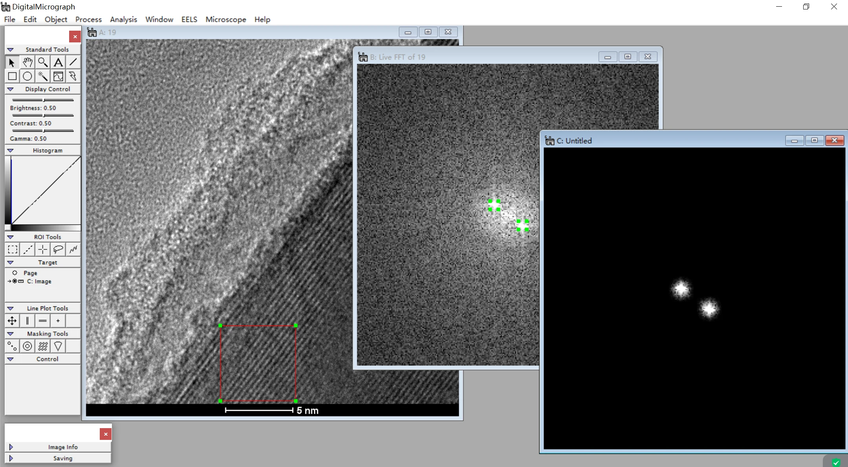The image size is (848, 467).
Task: Adjust the Brightness slider
Action: tap(43, 100)
